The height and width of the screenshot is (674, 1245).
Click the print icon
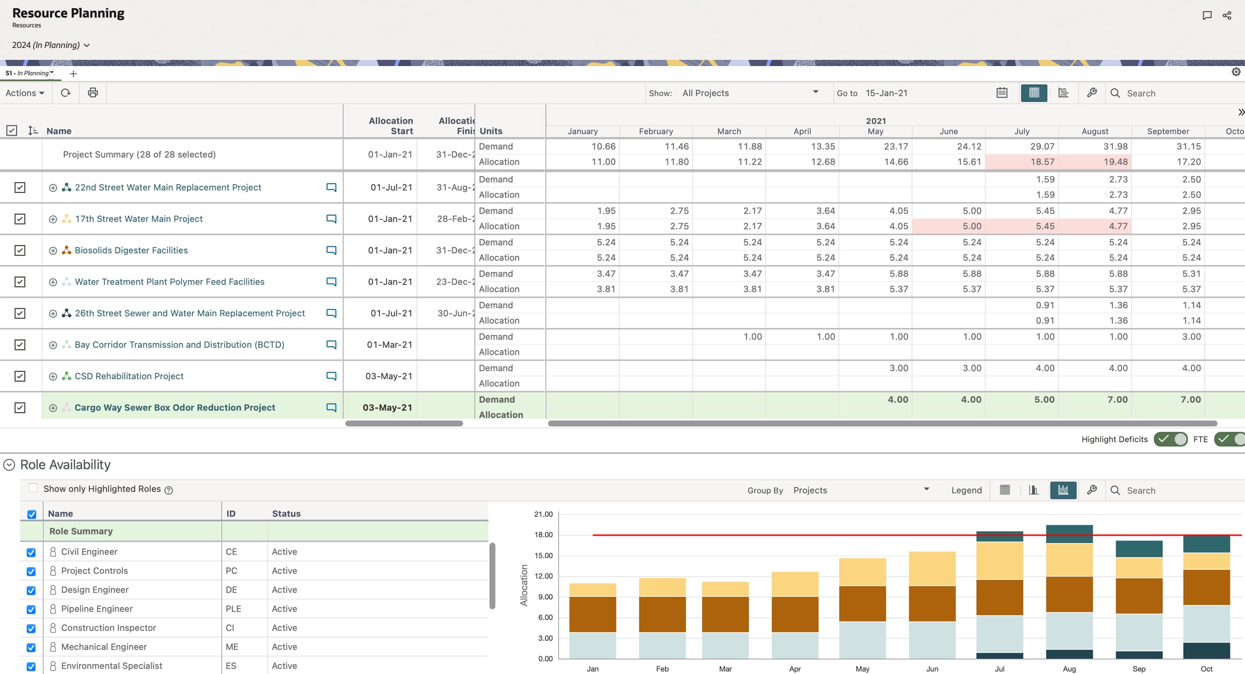pyautogui.click(x=93, y=93)
